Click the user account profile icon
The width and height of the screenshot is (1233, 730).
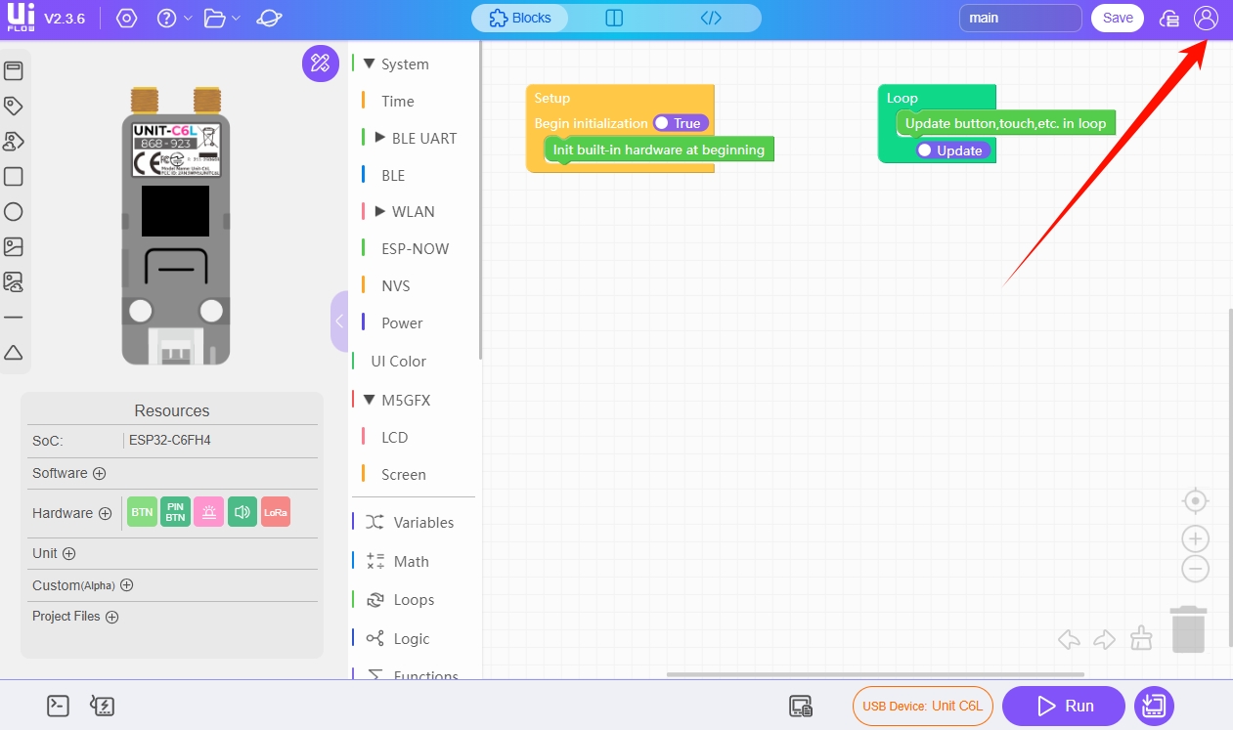1206,18
